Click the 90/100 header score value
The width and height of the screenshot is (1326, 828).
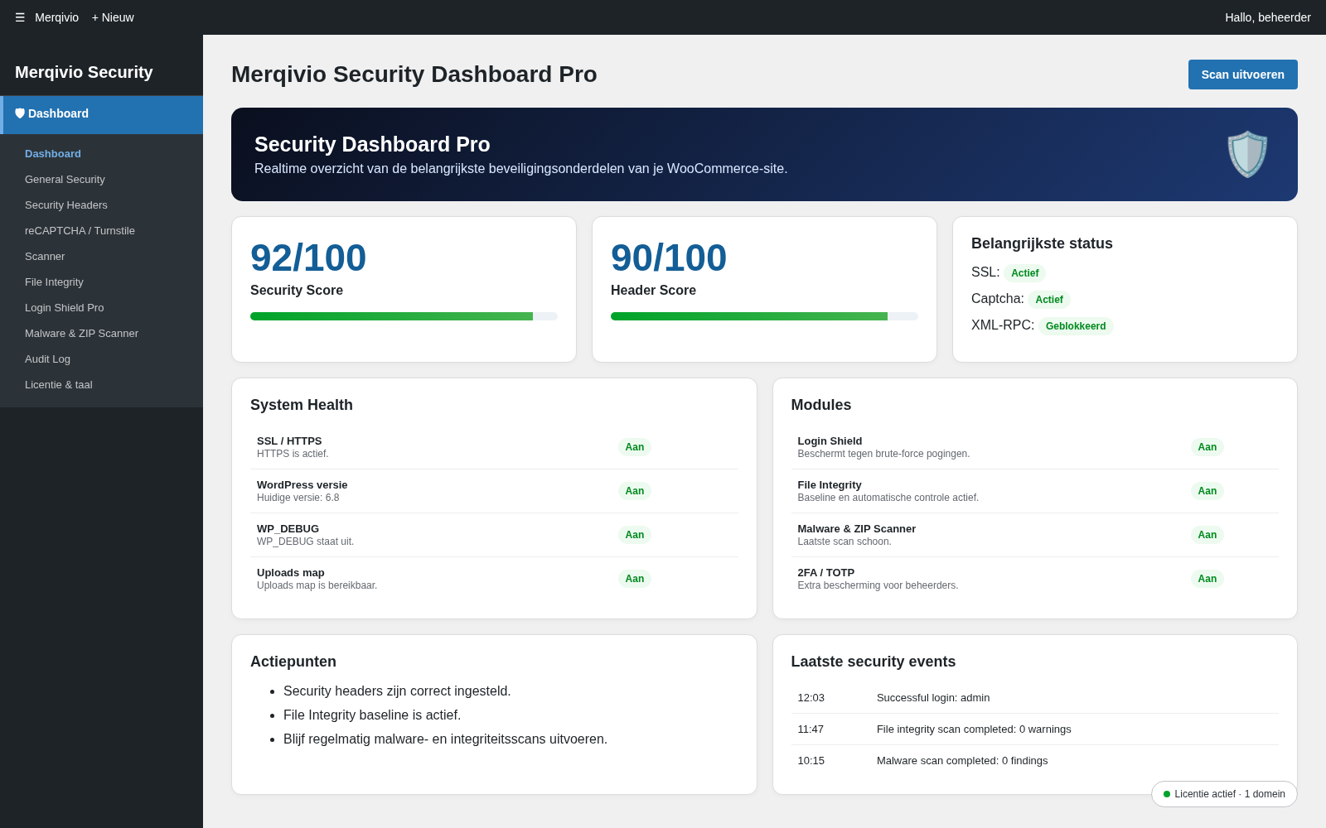tap(669, 258)
